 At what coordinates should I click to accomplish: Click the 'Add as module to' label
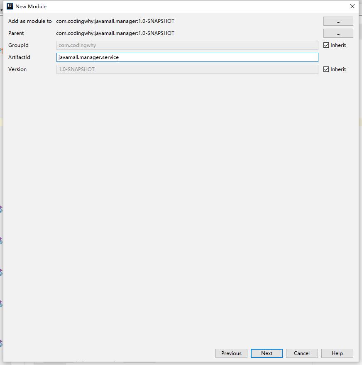coord(30,21)
